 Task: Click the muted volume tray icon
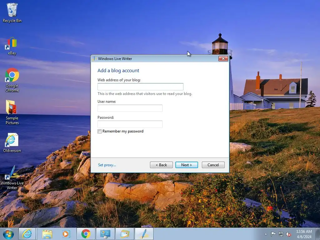click(288, 234)
